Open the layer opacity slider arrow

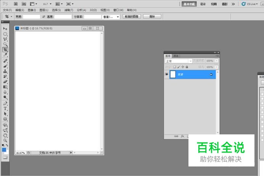coord(217,61)
